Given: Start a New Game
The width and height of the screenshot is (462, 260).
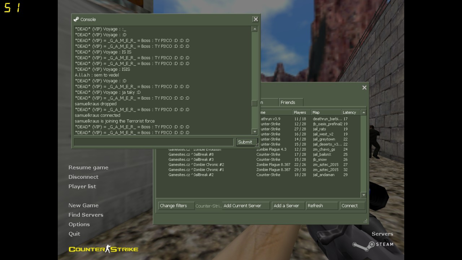Looking at the screenshot, I should (83, 205).
